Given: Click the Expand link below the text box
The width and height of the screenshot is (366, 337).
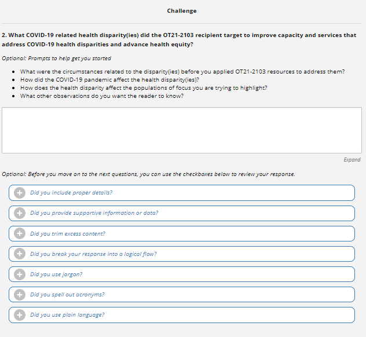Looking at the screenshot, I should (x=352, y=160).
